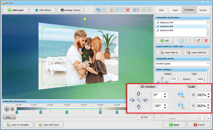This screenshot has height=130, width=213.
Task: Click the yellow rotation handle above the photo
Action: [x=85, y=19]
